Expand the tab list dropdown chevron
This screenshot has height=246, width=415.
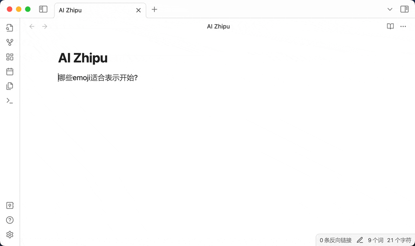pos(390,9)
